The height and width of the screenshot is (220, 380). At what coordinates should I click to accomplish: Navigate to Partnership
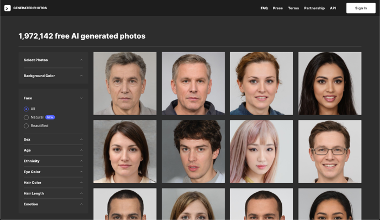(314, 8)
